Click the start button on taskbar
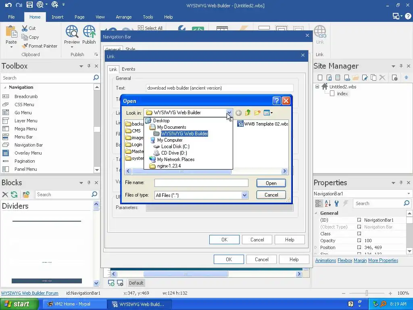 [x=19, y=304]
